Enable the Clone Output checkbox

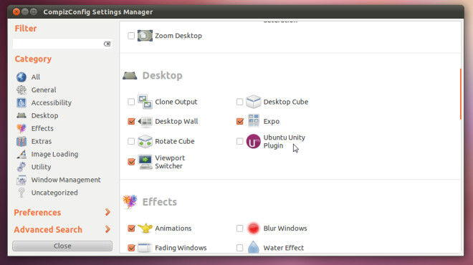pyautogui.click(x=131, y=102)
